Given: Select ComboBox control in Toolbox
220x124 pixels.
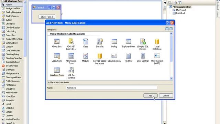Looking at the screenshot, I should point(12,35).
